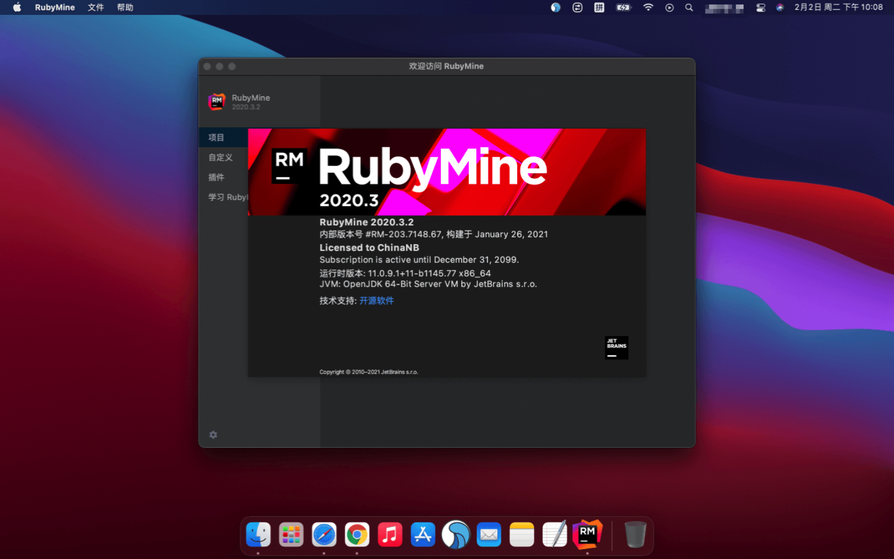Click the RubyMine 2020.3.2 version text
This screenshot has height=559, width=894.
click(366, 222)
